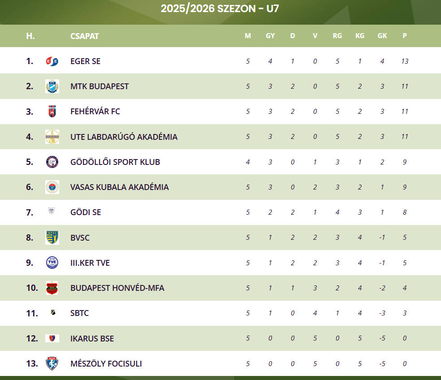Click the Eger SE club logo
The image size is (441, 380).
[x=52, y=61]
